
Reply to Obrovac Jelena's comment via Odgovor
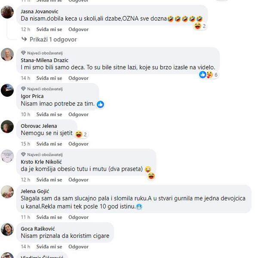click(79, 144)
